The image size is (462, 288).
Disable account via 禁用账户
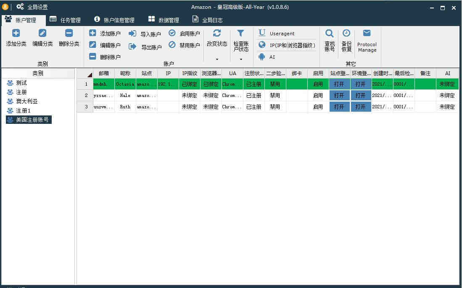tap(185, 45)
